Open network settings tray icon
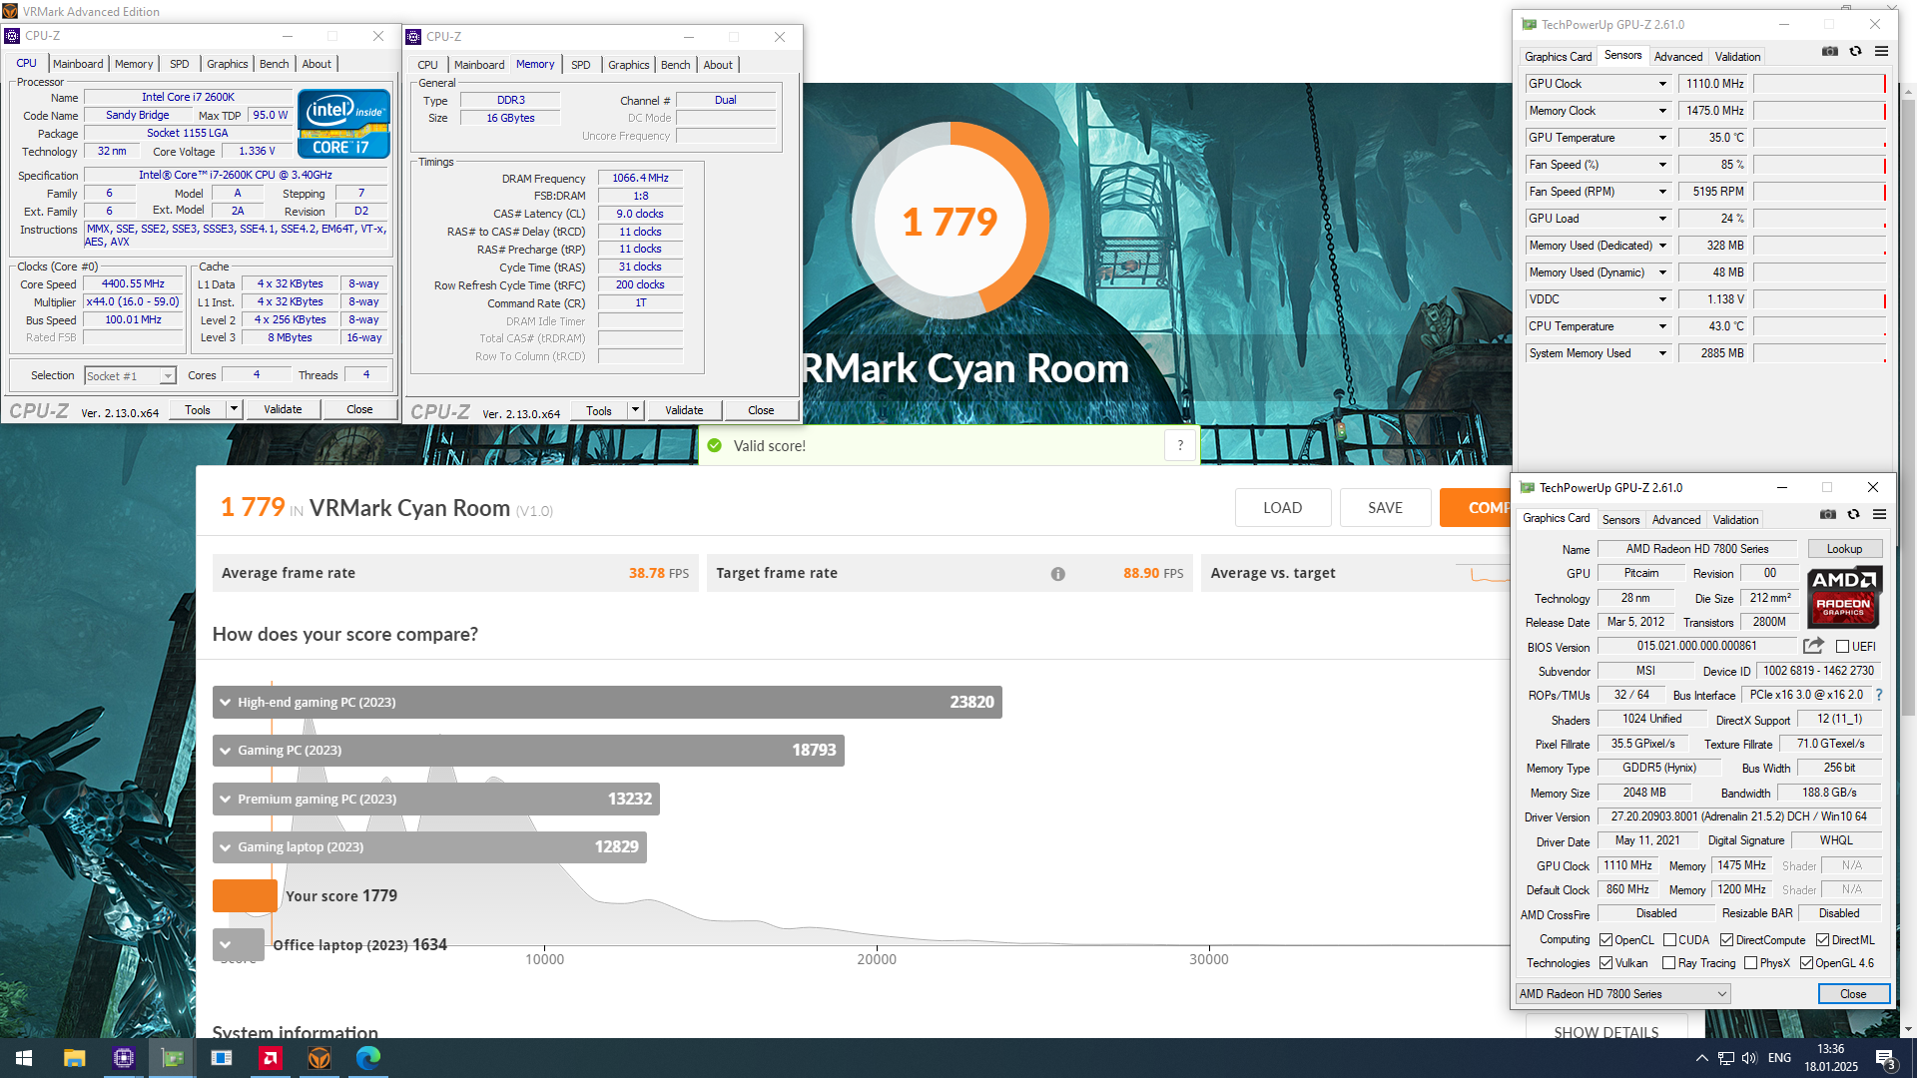Image resolution: width=1917 pixels, height=1078 pixels. click(x=1725, y=1058)
